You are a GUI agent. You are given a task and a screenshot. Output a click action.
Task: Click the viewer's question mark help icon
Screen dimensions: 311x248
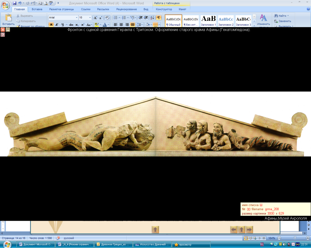3,35
